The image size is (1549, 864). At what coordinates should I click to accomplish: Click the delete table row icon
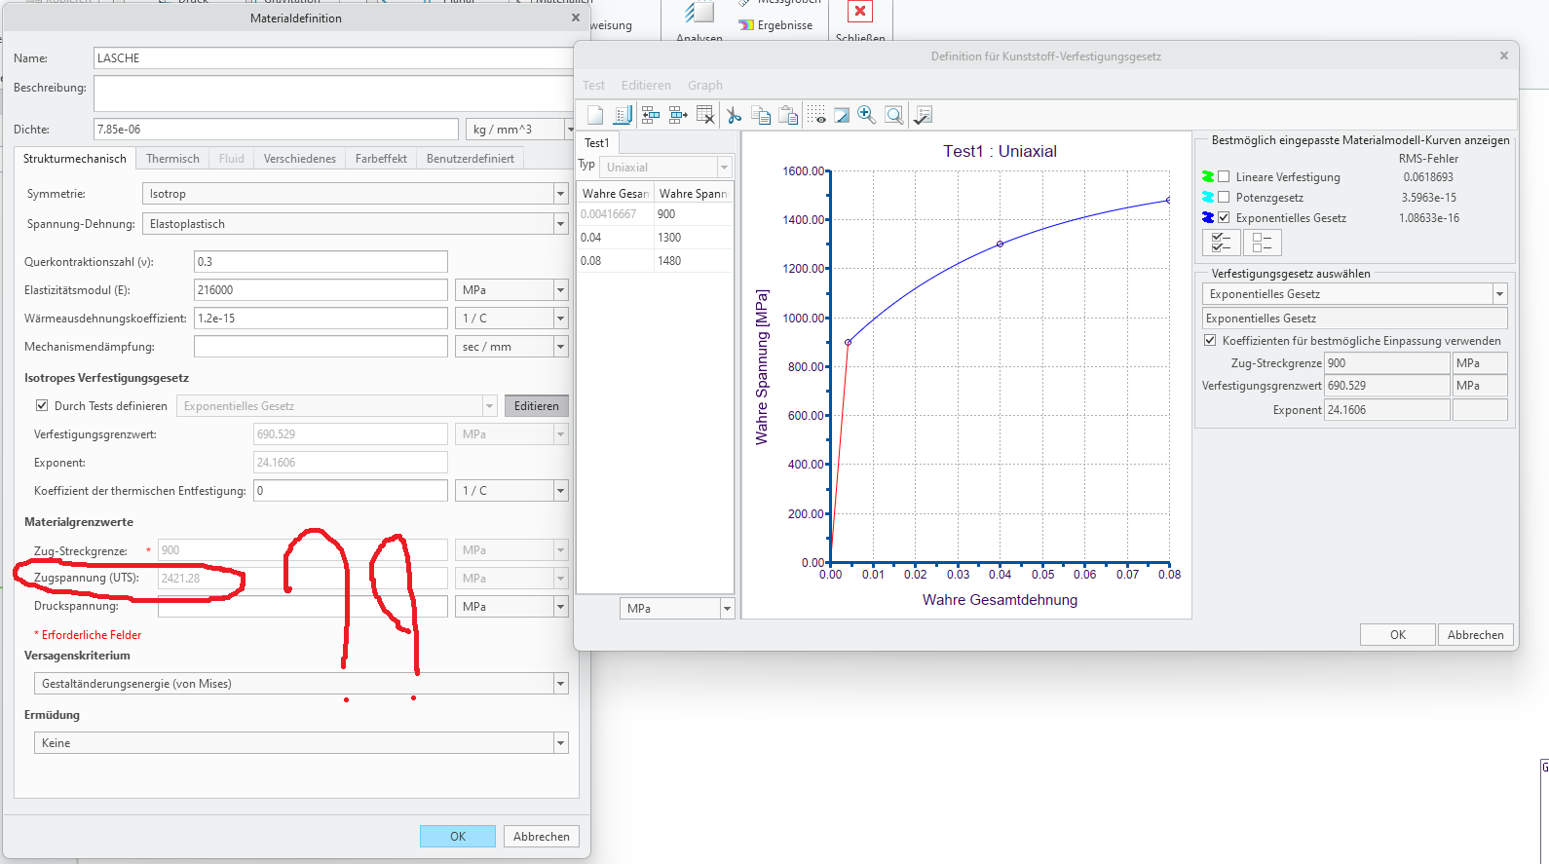pos(706,115)
